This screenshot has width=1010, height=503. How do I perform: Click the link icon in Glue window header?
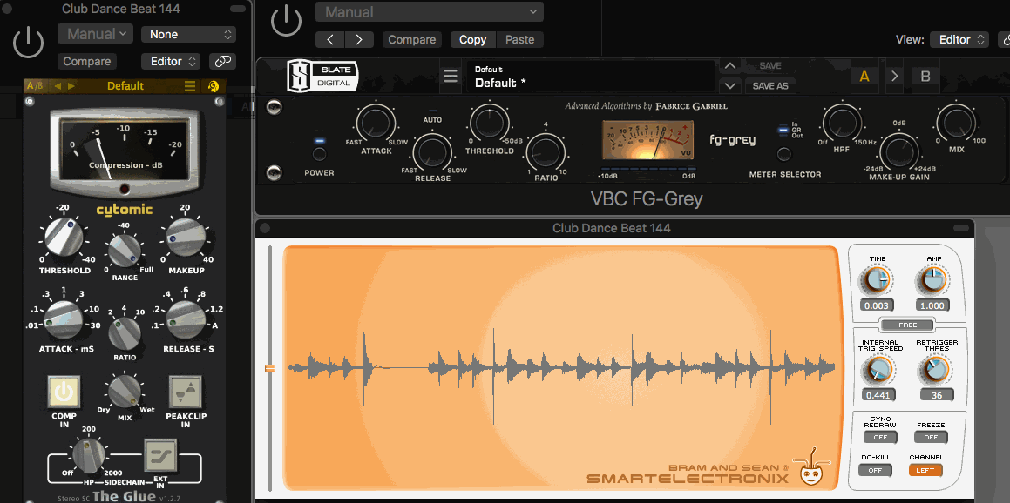[222, 61]
